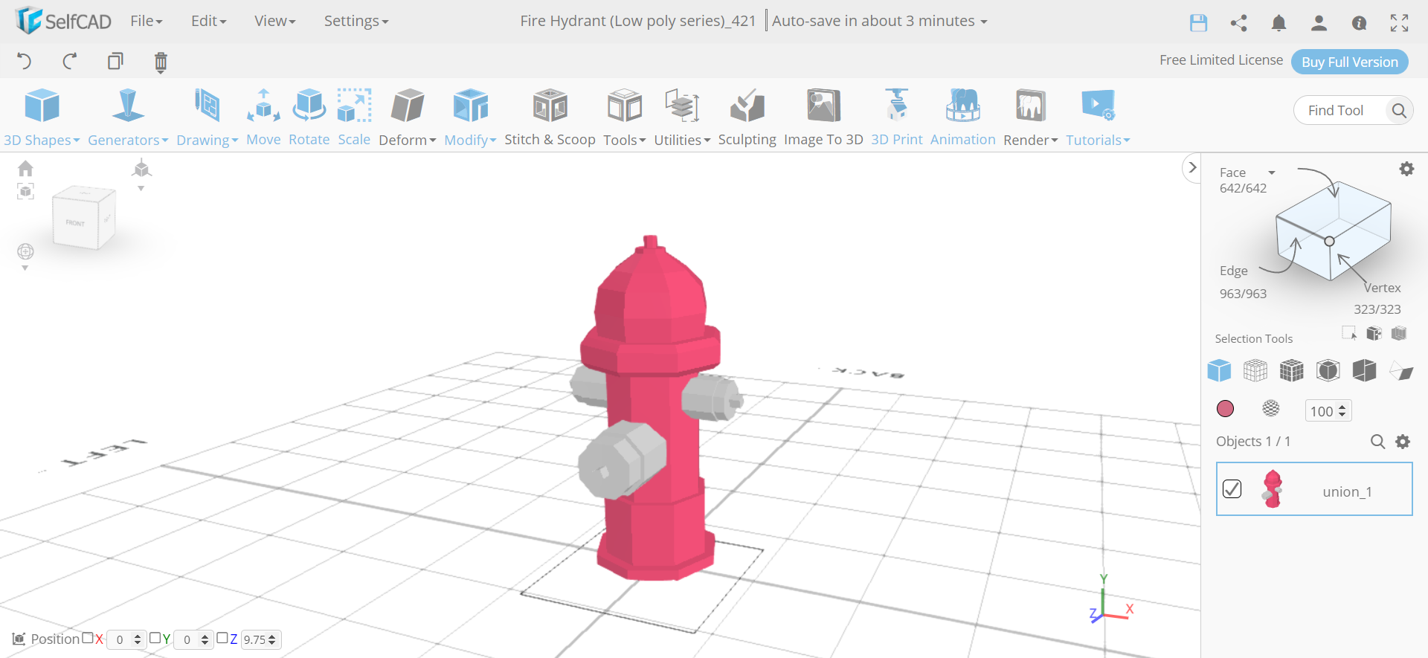Enable the X position checkbox

tap(88, 638)
